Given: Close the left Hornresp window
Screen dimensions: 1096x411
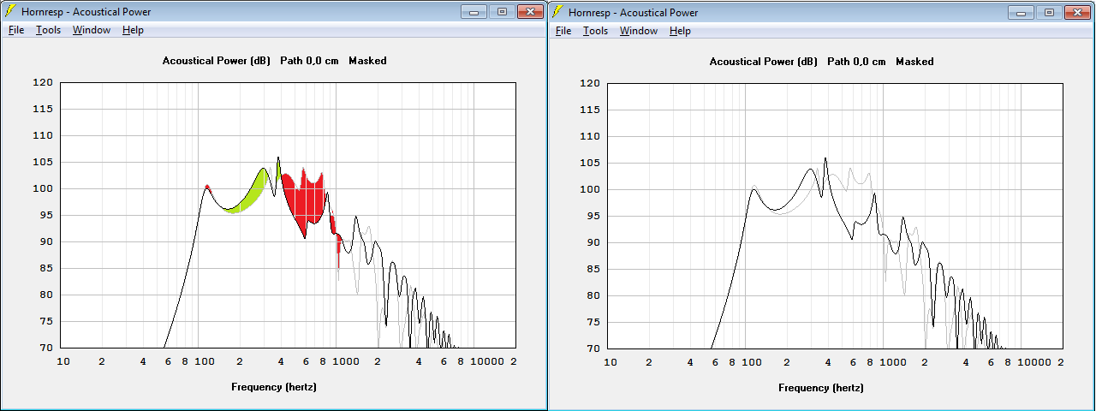Looking at the screenshot, I should pyautogui.click(x=530, y=11).
